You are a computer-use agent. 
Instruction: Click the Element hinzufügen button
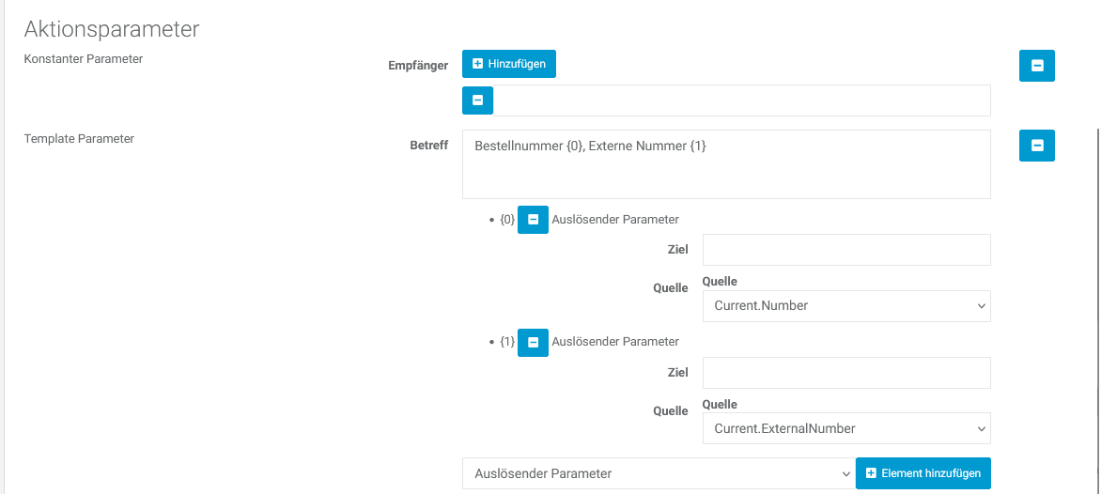[923, 473]
